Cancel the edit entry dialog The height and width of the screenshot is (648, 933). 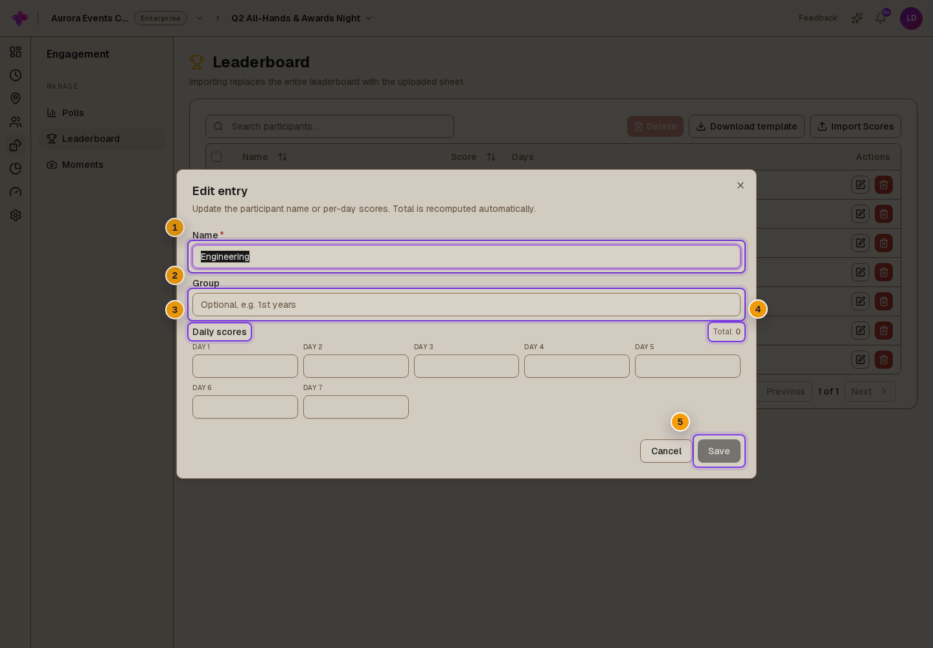pyautogui.click(x=666, y=451)
